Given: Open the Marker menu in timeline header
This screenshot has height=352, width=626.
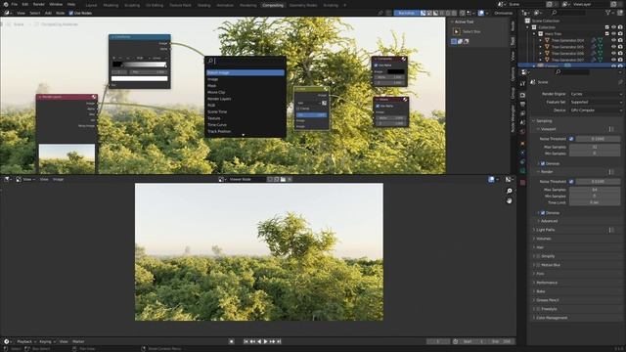Looking at the screenshot, I should point(78,341).
